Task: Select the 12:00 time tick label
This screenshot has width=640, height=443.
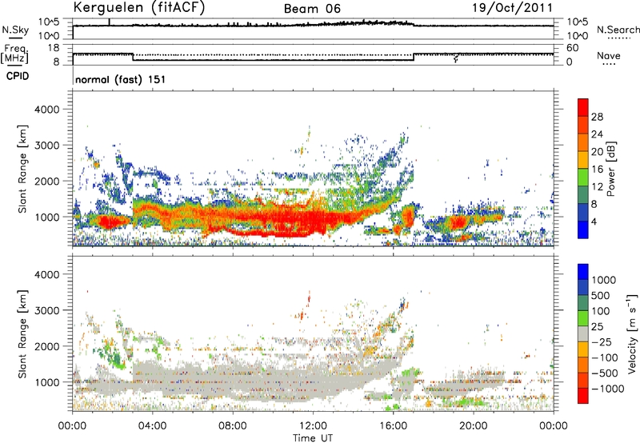Action: [x=313, y=426]
